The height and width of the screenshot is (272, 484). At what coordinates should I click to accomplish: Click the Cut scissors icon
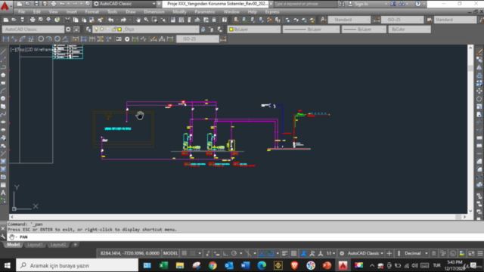click(67, 20)
